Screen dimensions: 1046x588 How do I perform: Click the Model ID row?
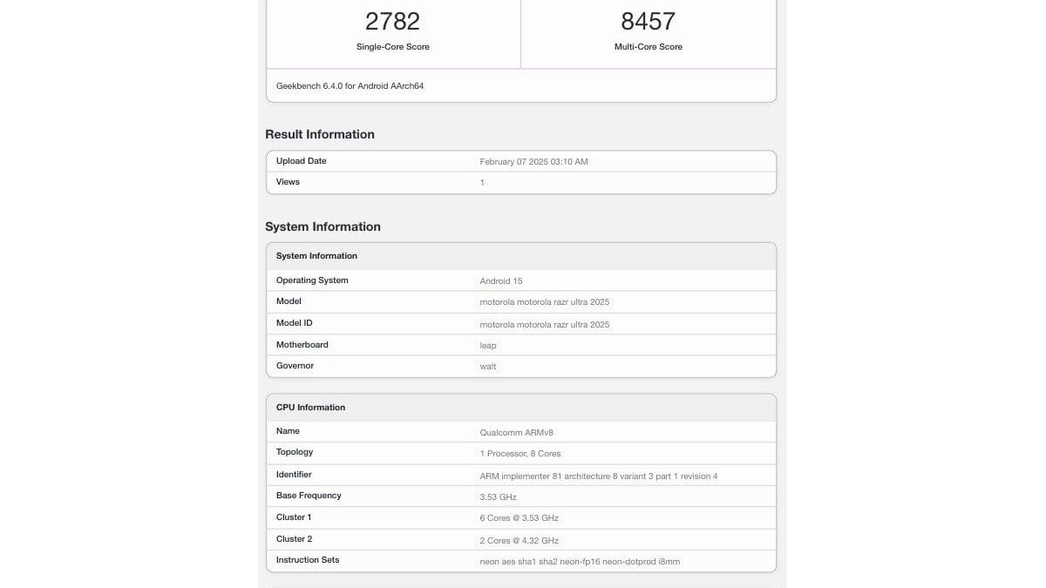coord(520,323)
